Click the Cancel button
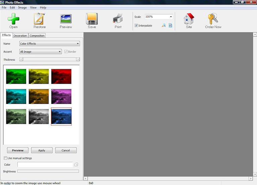This screenshot has height=185, width=257. 66,150
